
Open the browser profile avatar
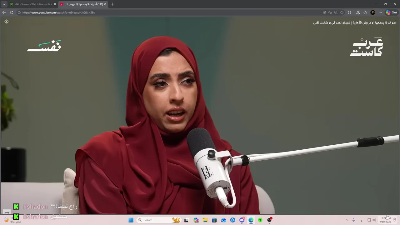(372, 12)
